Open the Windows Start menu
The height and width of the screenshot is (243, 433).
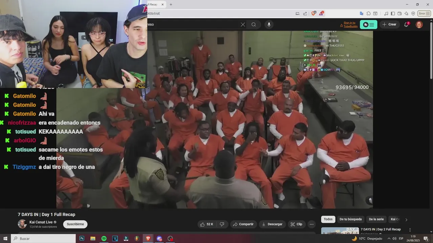click(x=5, y=238)
